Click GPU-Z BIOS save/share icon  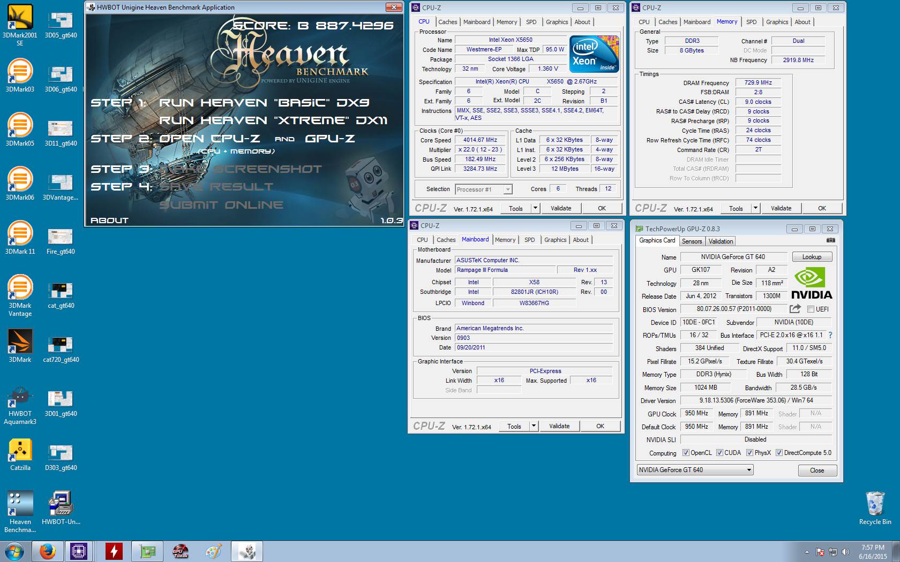coord(795,309)
